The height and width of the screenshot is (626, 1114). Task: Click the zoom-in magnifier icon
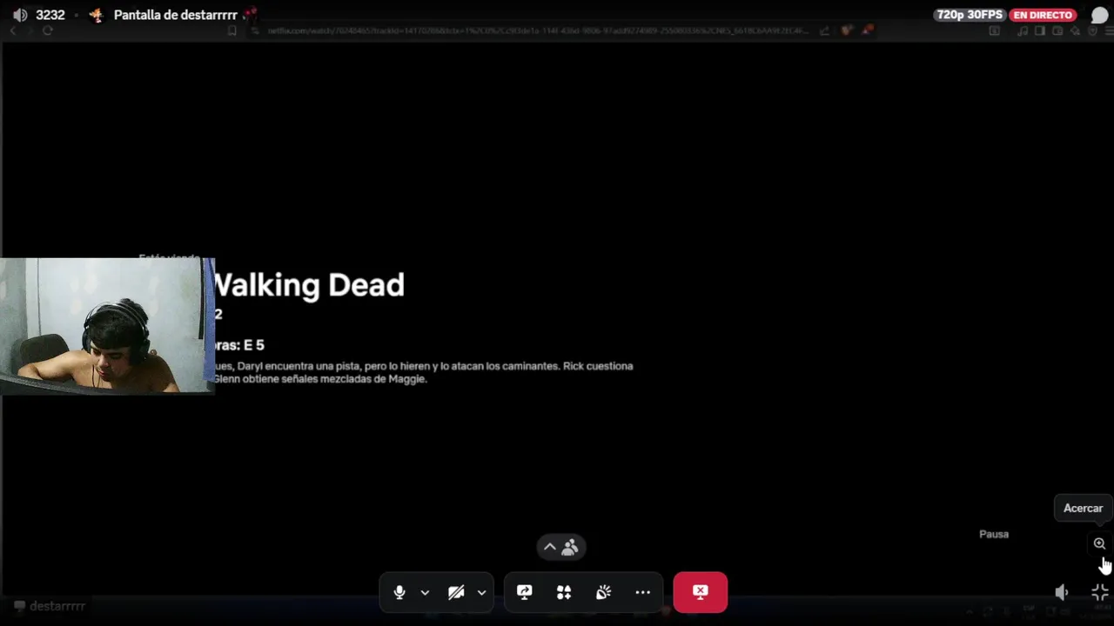coord(1099,543)
